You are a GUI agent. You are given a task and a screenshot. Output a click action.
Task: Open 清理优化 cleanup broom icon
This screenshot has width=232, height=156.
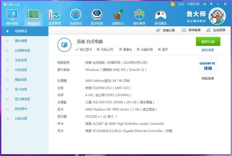(x=118, y=17)
